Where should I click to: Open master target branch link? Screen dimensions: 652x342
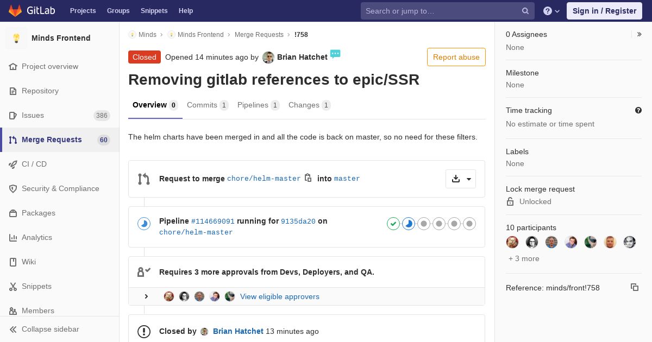(347, 179)
